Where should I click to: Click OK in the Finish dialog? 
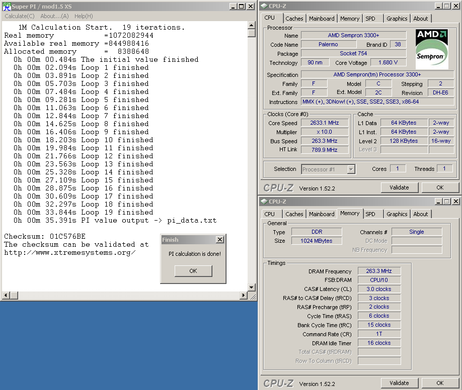click(193, 271)
